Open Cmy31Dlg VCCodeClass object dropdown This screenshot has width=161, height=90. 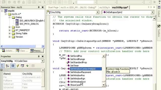tap(43, 61)
